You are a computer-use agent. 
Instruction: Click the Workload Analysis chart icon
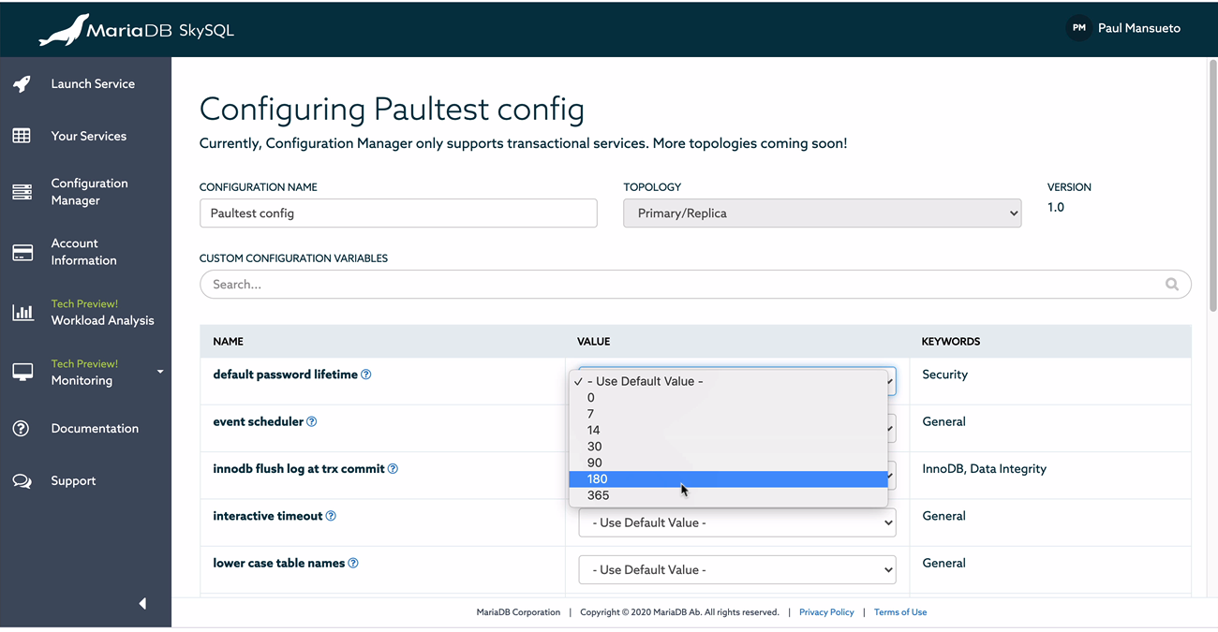(22, 313)
